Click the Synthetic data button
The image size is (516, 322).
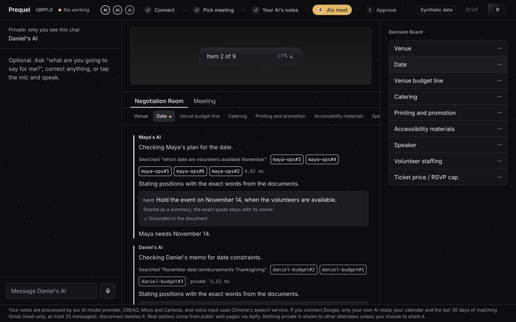[436, 10]
